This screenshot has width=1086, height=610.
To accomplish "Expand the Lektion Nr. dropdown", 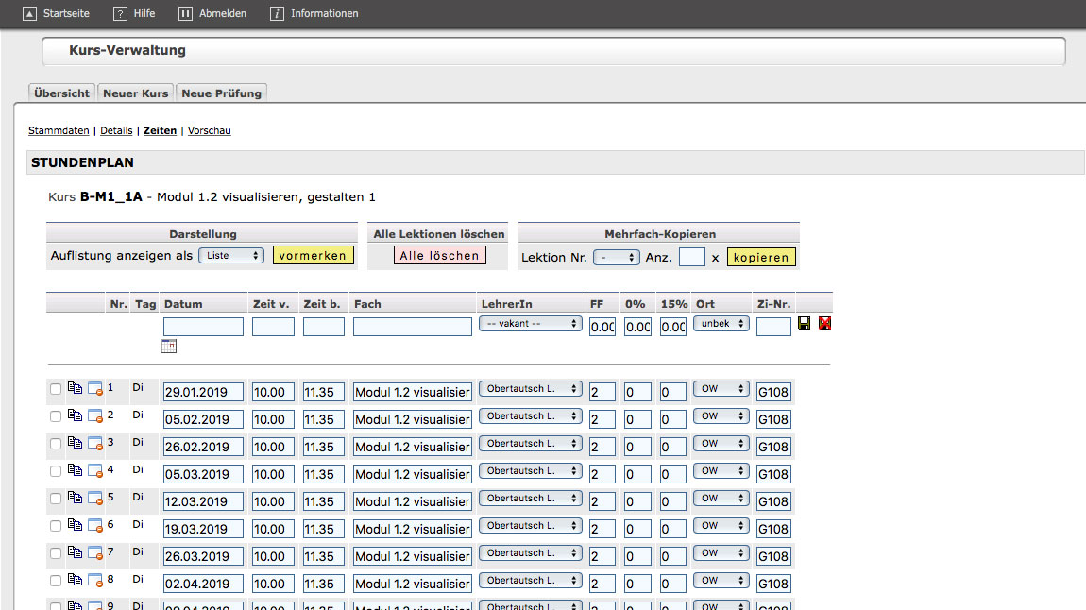I will (x=616, y=257).
